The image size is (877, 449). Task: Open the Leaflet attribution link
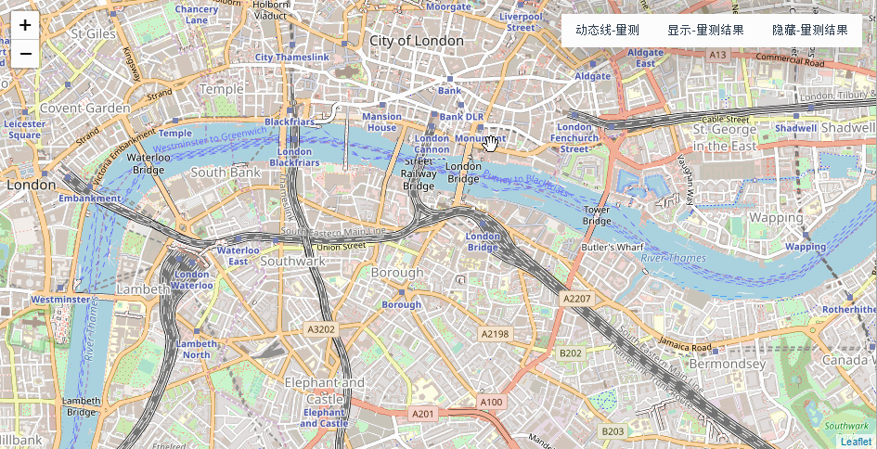pyautogui.click(x=855, y=443)
